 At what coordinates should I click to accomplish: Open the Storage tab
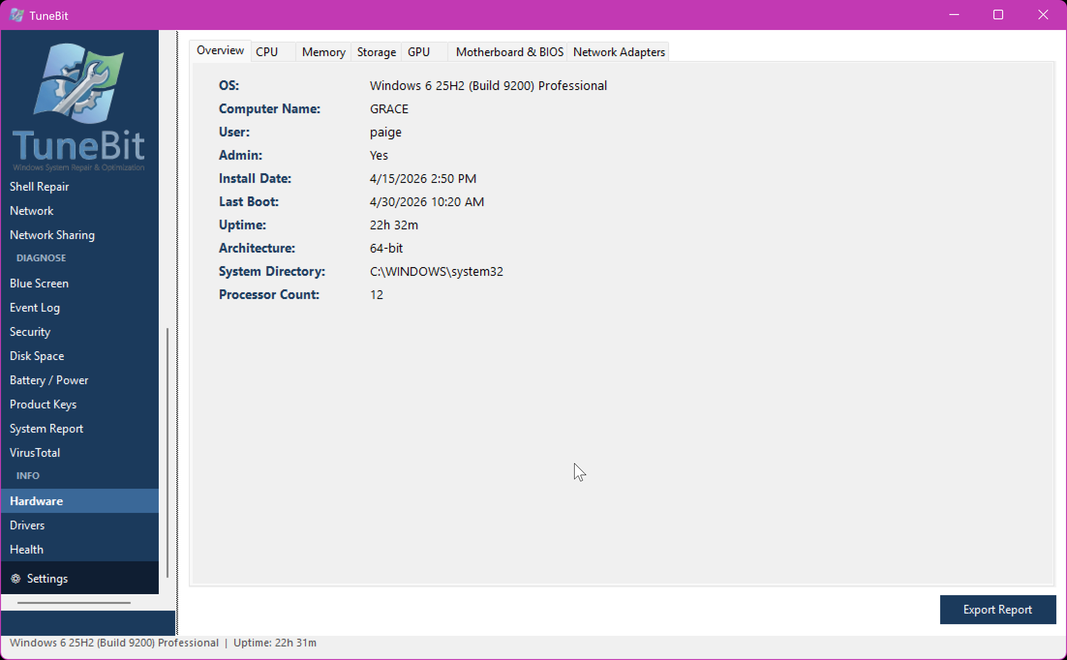click(x=376, y=52)
